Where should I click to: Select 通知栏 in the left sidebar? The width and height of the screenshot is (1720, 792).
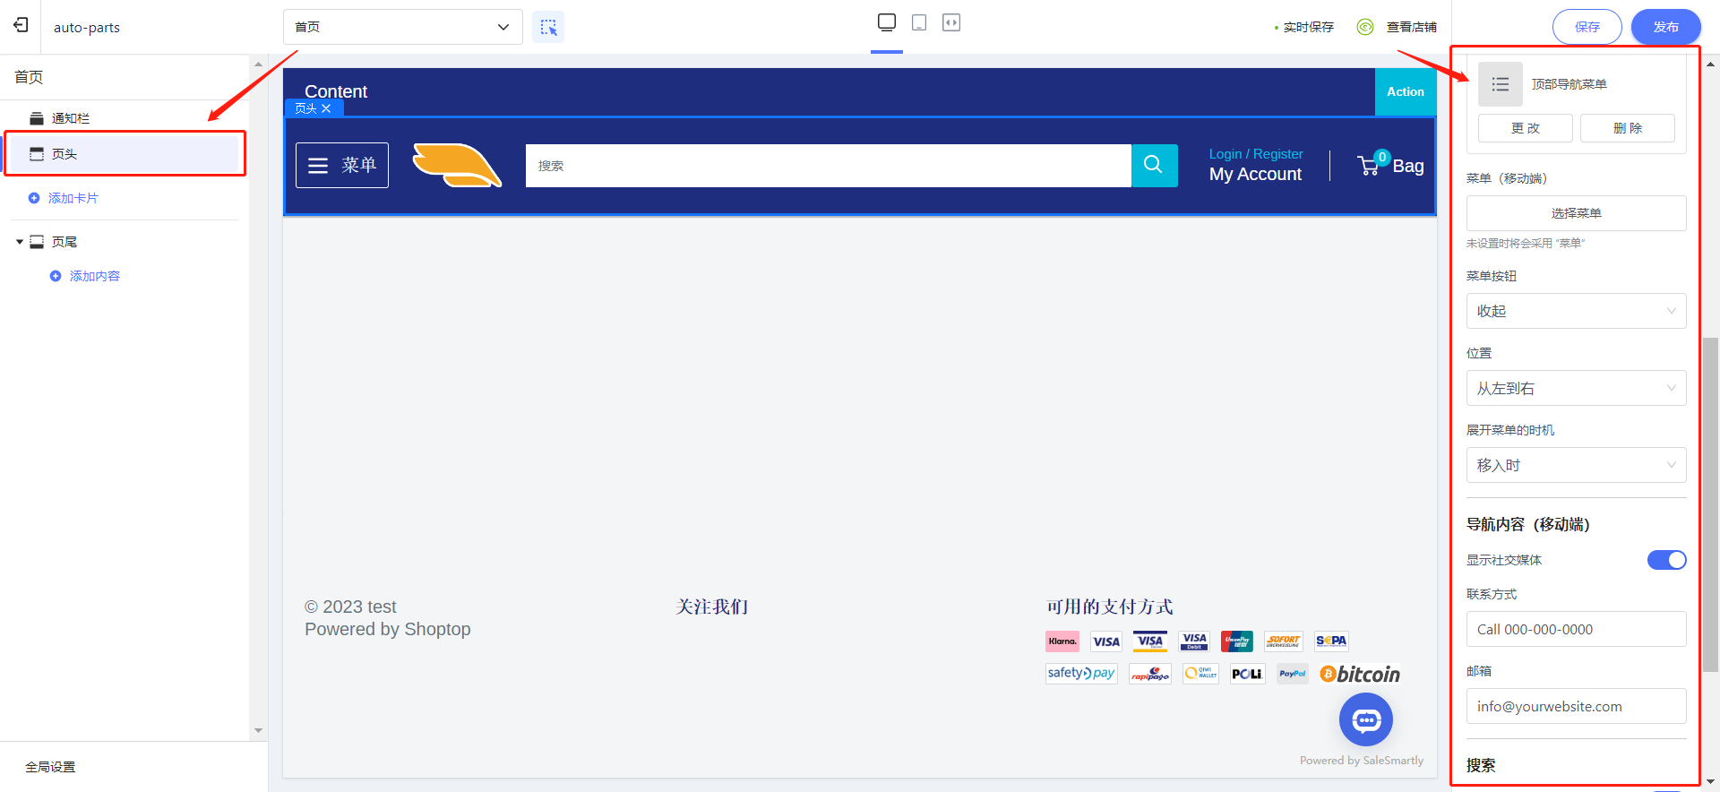[x=70, y=118]
